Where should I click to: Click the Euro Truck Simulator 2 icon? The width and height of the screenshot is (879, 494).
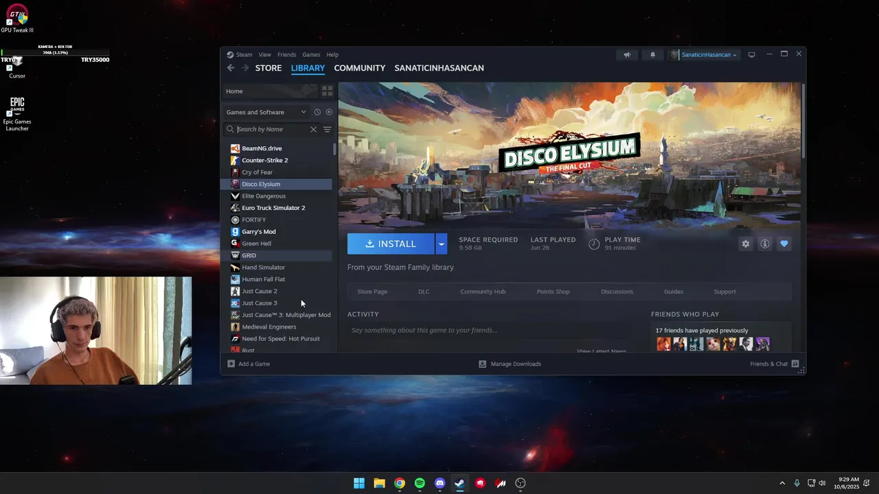(x=235, y=208)
